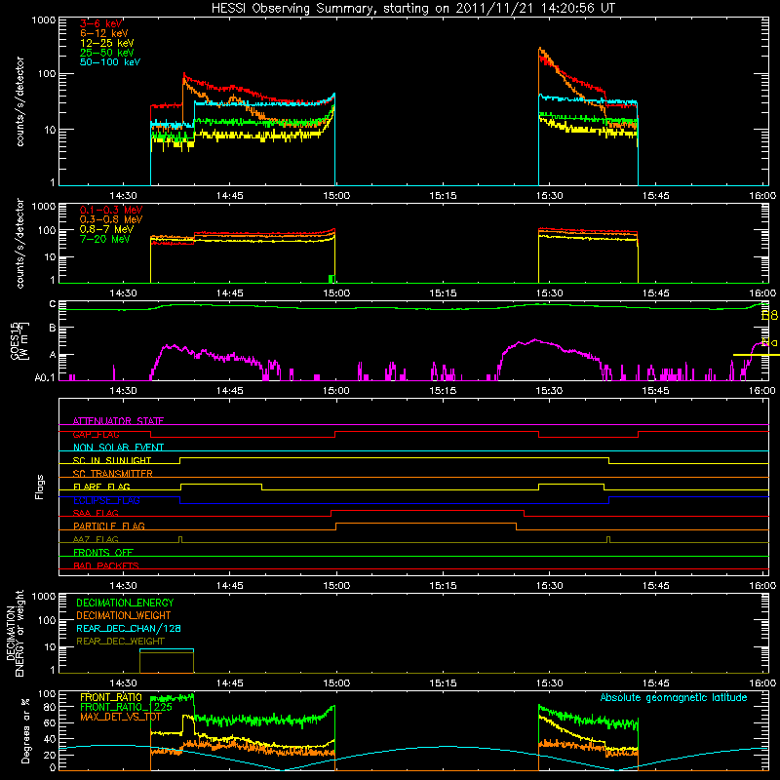Click the vertical Flags axis title
780x780 pixels.
40,487
